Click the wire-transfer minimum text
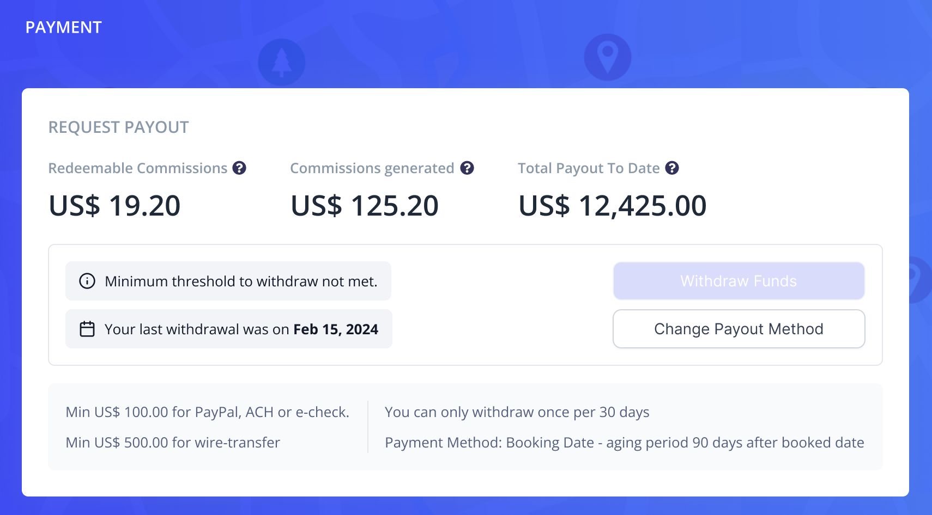 click(173, 443)
